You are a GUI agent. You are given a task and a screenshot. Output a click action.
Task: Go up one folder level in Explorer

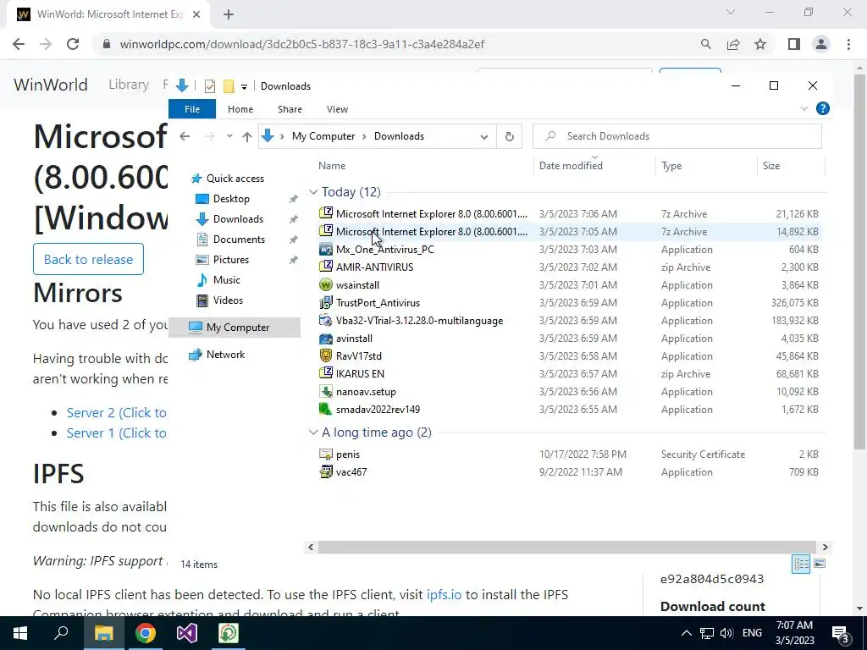pyautogui.click(x=247, y=136)
